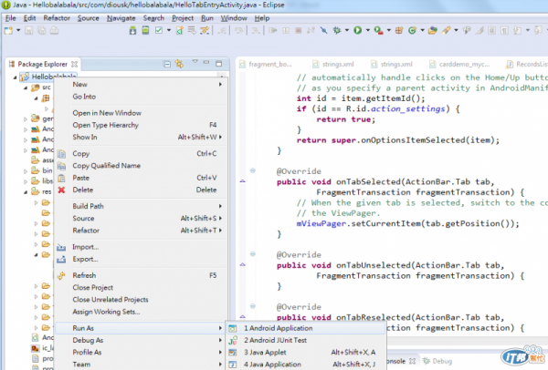Expand the bin folder in tree
Image resolution: width=548 pixels, height=370 pixels.
click(26, 171)
